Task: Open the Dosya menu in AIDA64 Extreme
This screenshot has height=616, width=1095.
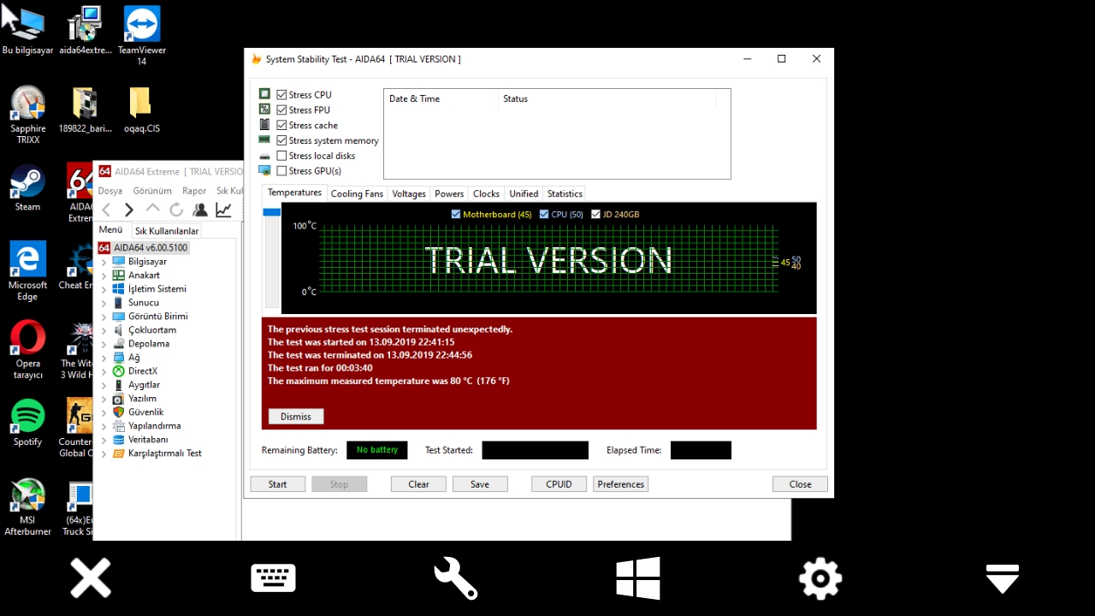Action: [x=110, y=191]
